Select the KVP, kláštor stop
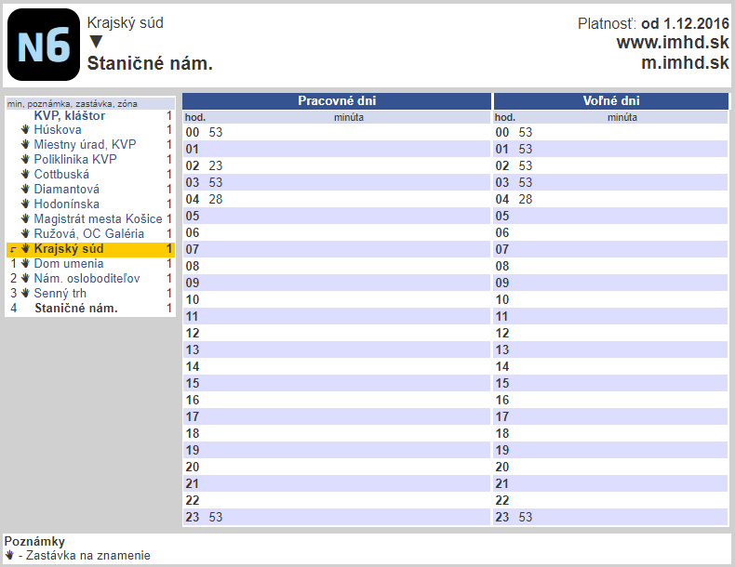 pyautogui.click(x=70, y=116)
